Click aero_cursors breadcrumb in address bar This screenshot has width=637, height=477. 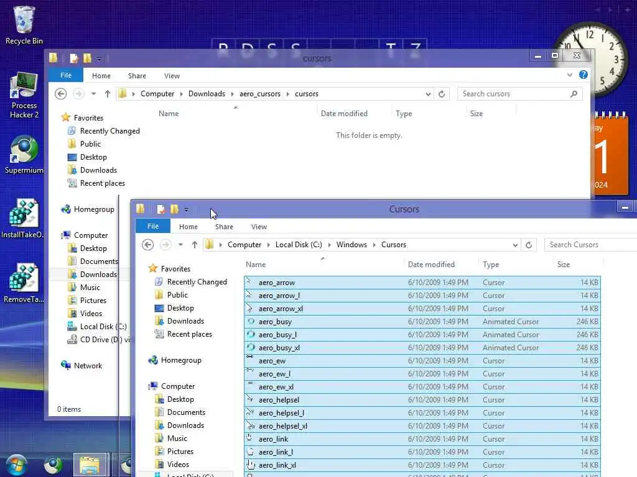pyautogui.click(x=259, y=94)
